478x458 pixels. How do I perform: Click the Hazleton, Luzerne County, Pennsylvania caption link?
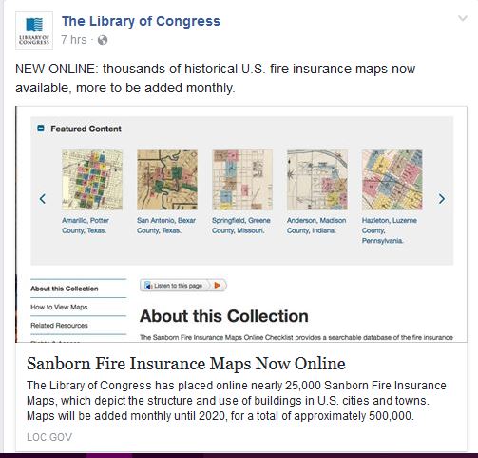(390, 230)
